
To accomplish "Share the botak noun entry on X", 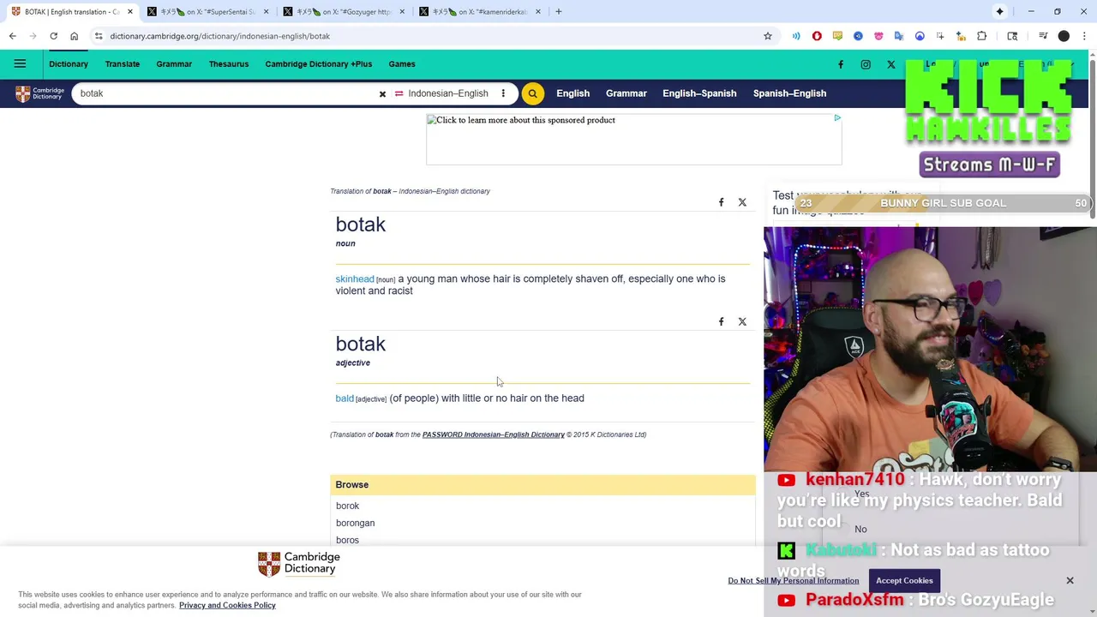I will click(742, 202).
